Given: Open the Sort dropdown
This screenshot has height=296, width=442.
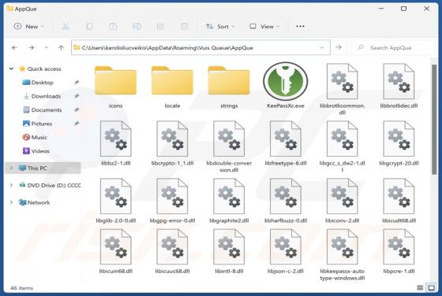Looking at the screenshot, I should (220, 27).
